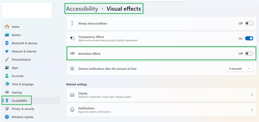Enable the Animation effects toggle
This screenshot has height=122, width=259.
point(249,53)
